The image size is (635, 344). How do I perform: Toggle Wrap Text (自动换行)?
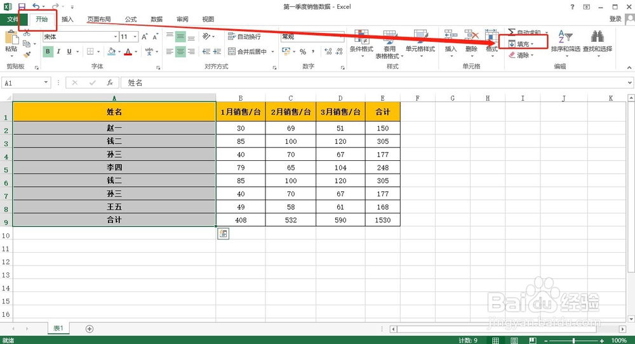point(244,37)
